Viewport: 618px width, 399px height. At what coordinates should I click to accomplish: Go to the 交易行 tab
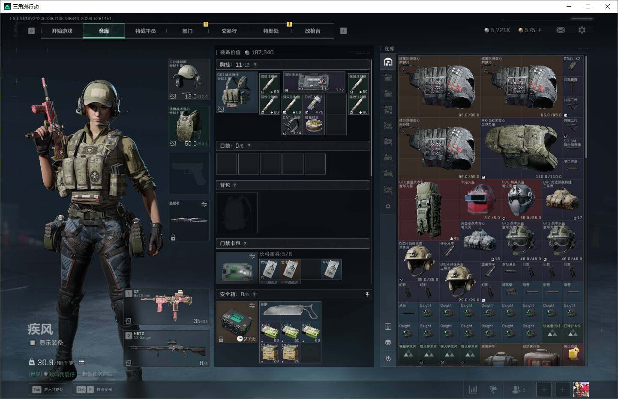pyautogui.click(x=229, y=31)
